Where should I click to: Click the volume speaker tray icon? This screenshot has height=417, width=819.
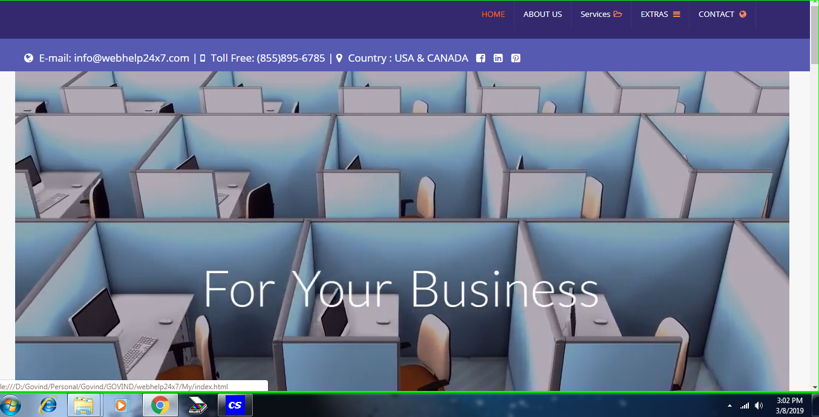[x=759, y=406]
